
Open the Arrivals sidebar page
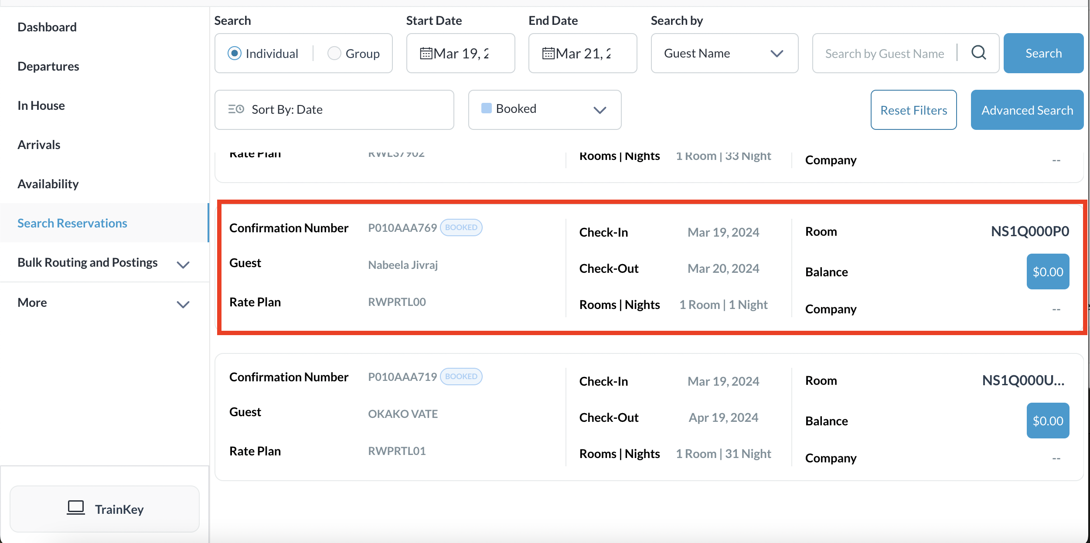[x=39, y=145]
